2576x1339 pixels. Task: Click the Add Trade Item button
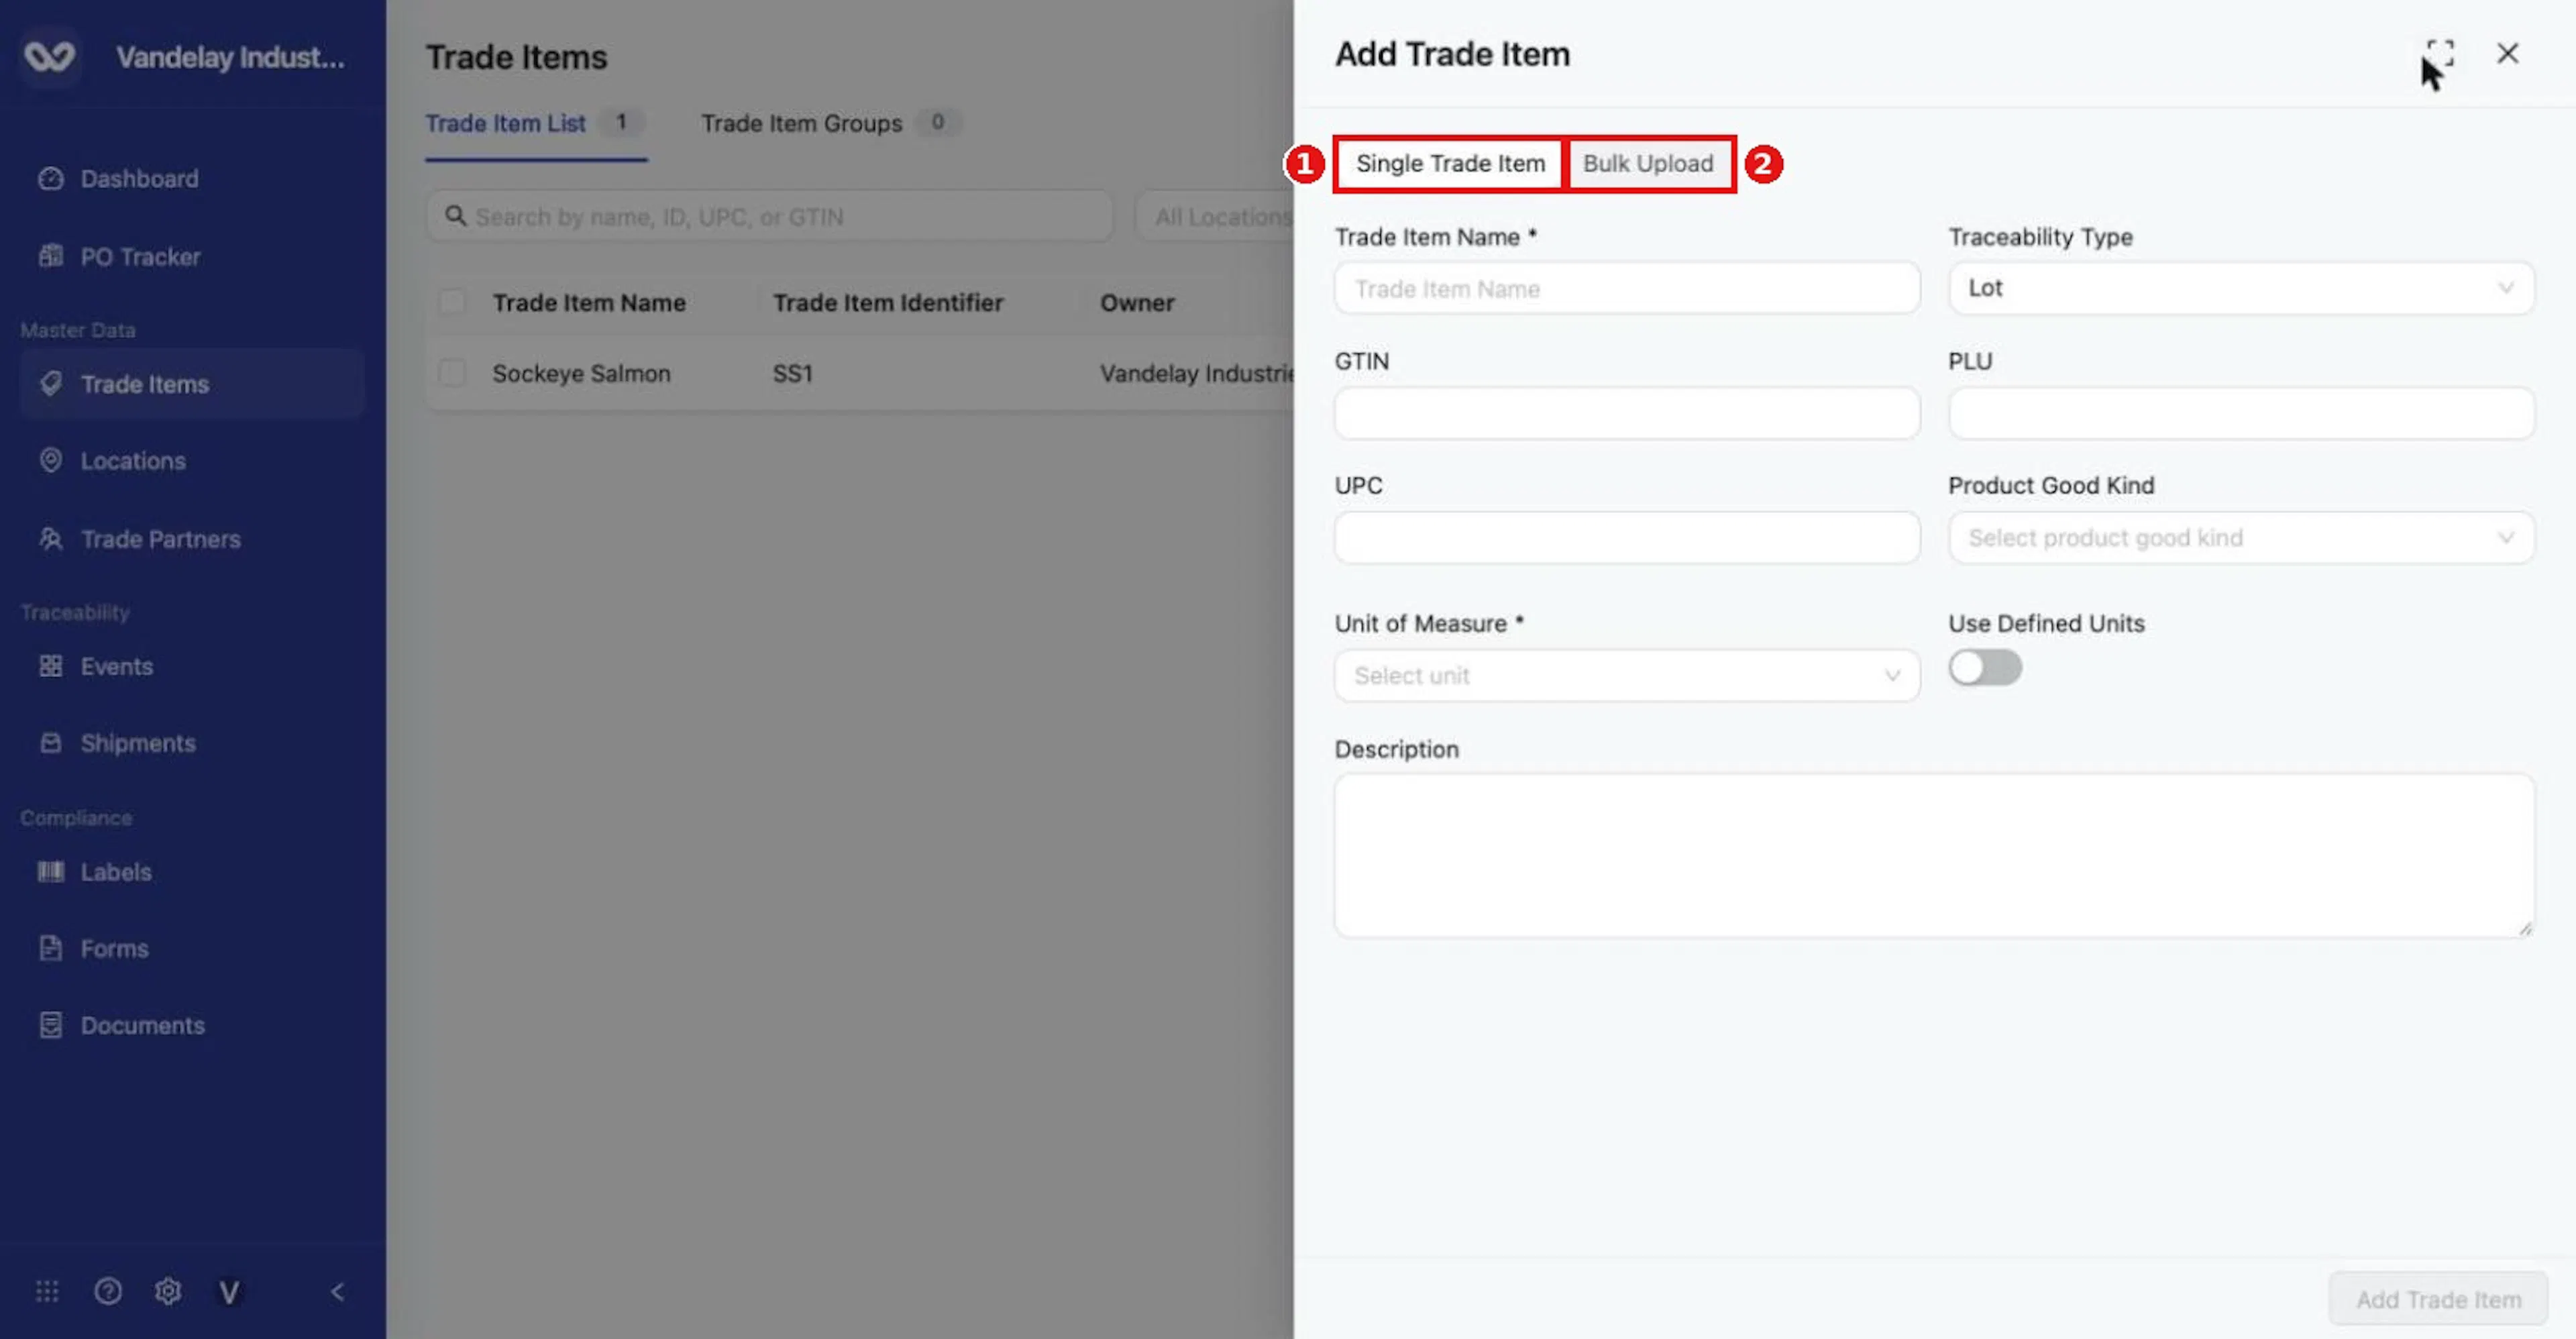tap(2438, 1299)
